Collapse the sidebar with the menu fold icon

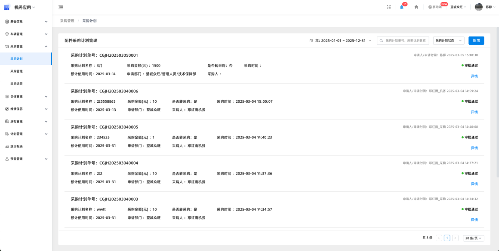coord(61,7)
